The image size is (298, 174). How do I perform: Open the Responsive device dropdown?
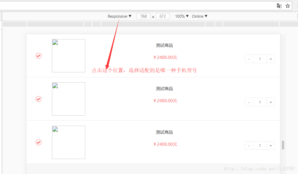(x=119, y=16)
